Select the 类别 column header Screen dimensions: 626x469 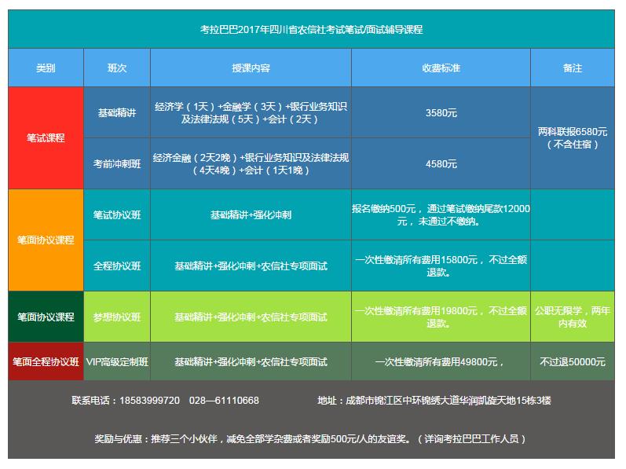point(46,68)
